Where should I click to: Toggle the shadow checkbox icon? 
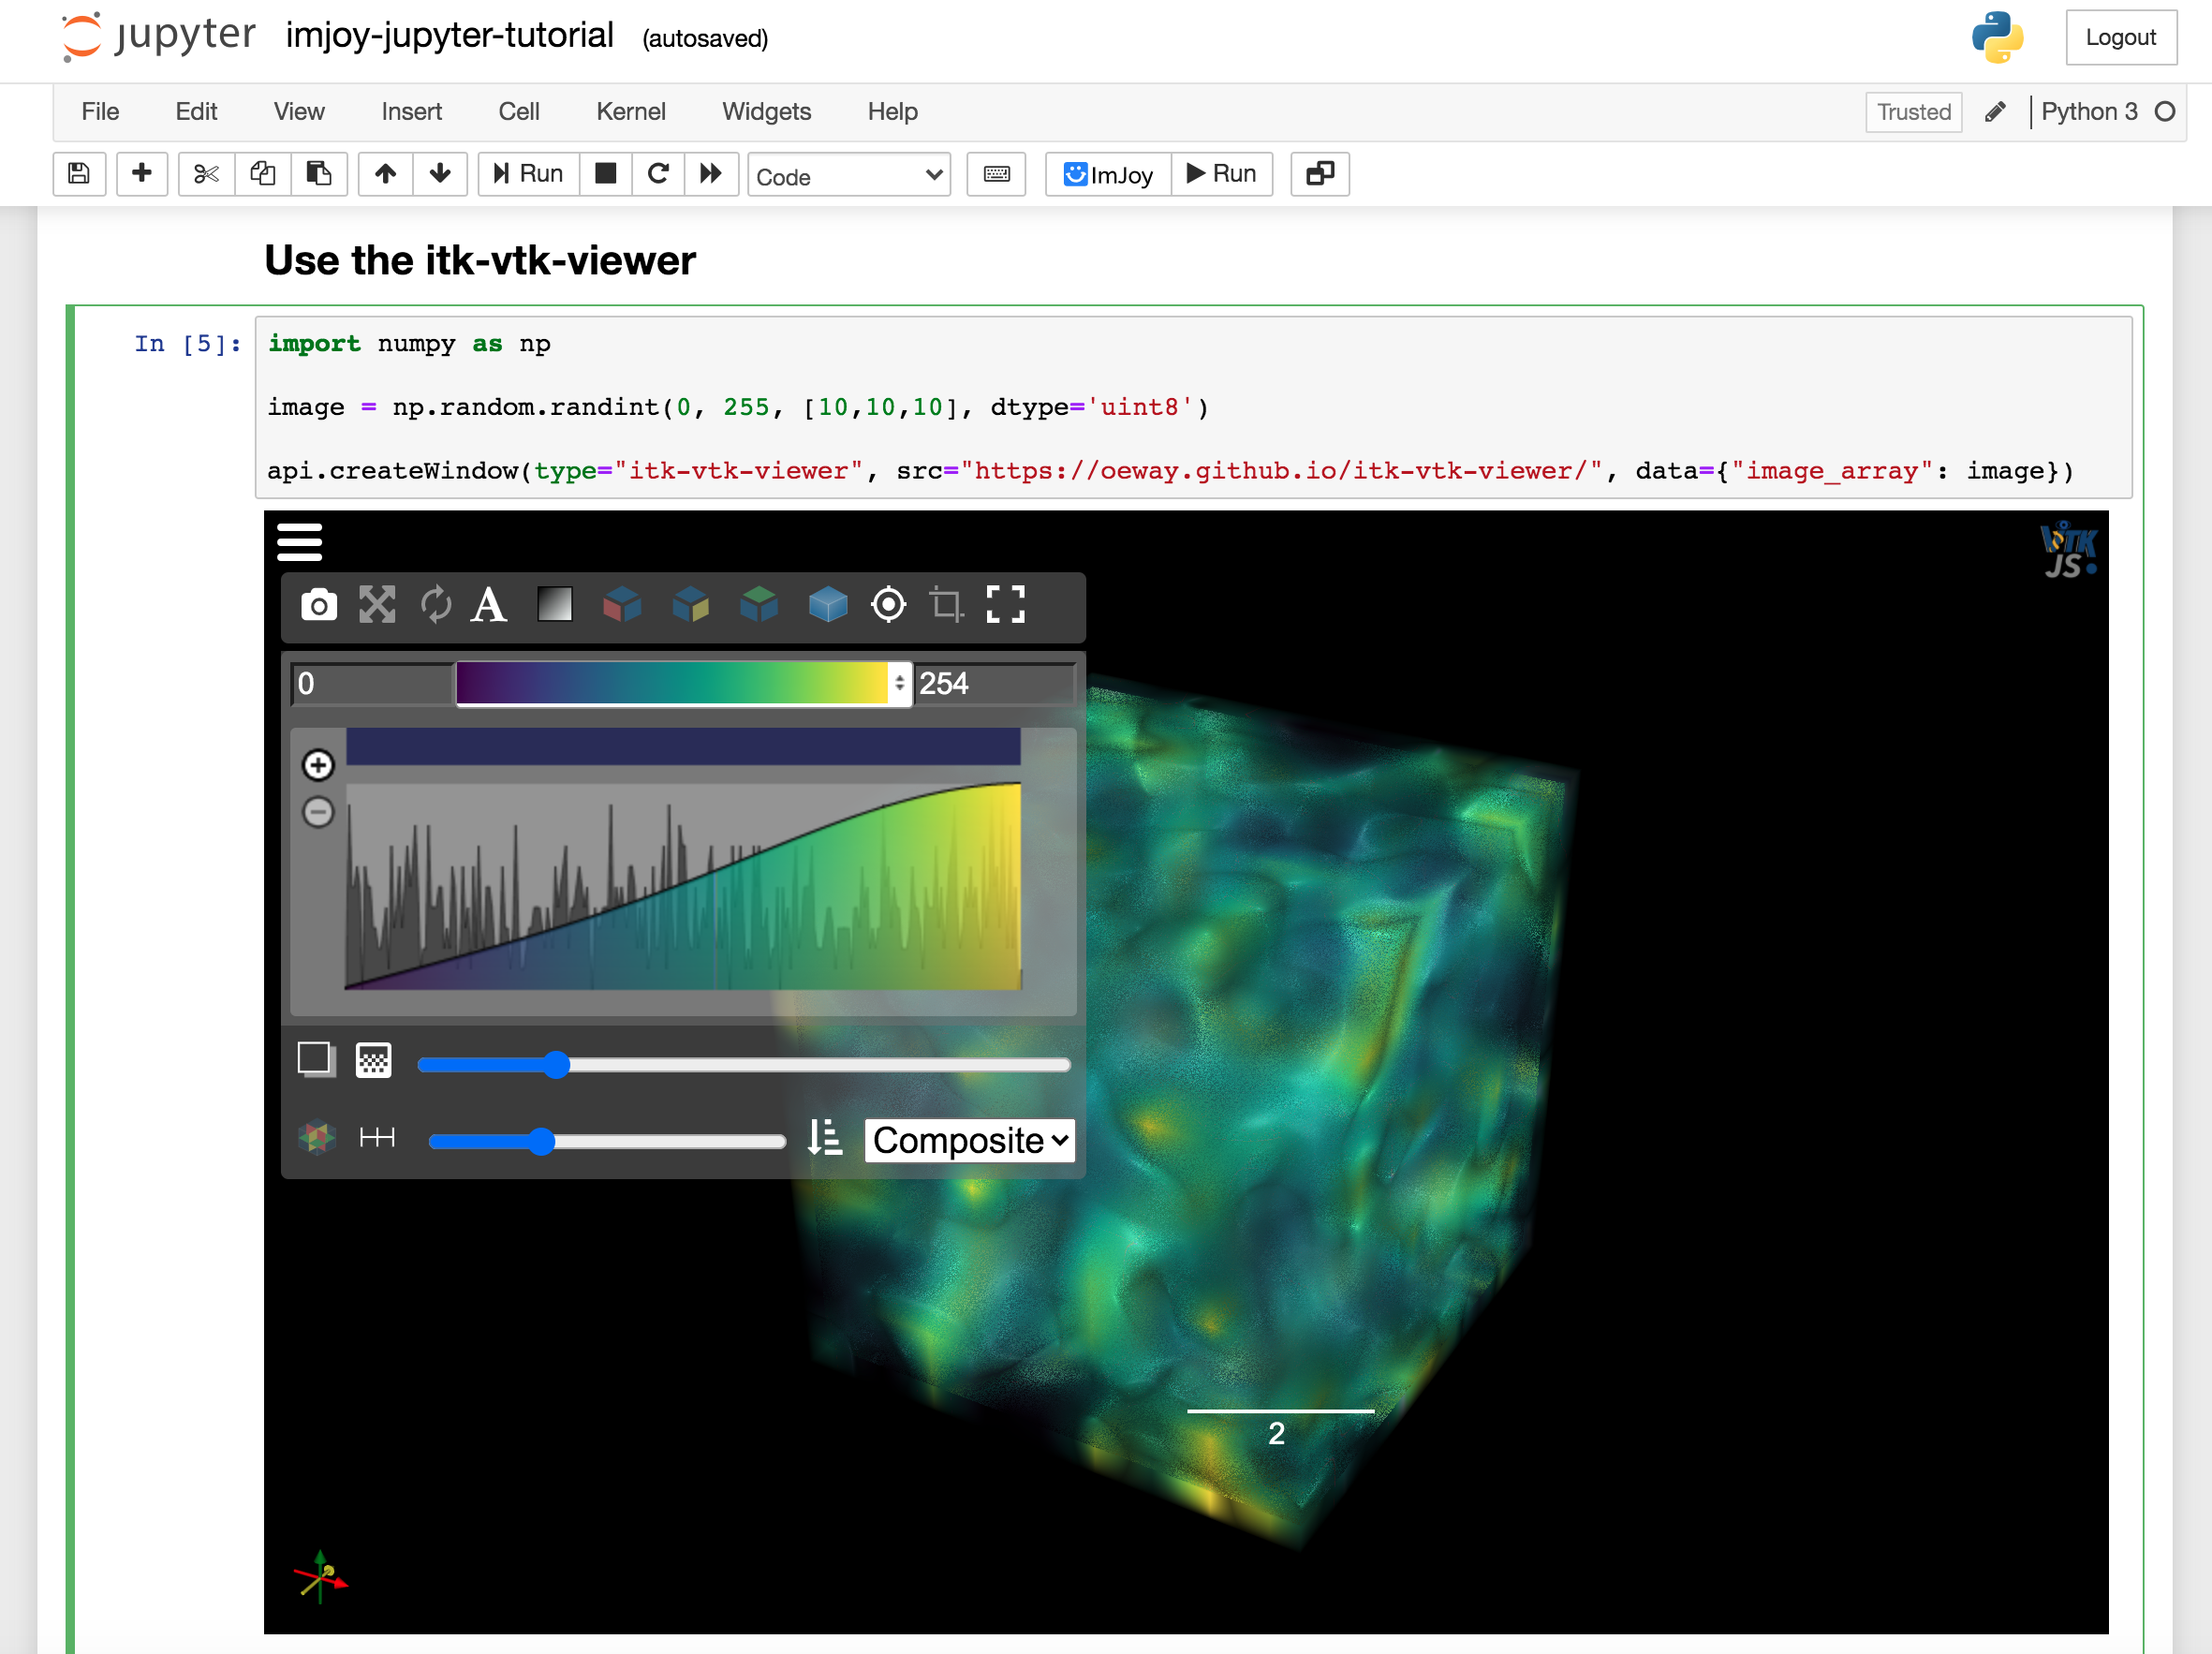(x=315, y=1059)
